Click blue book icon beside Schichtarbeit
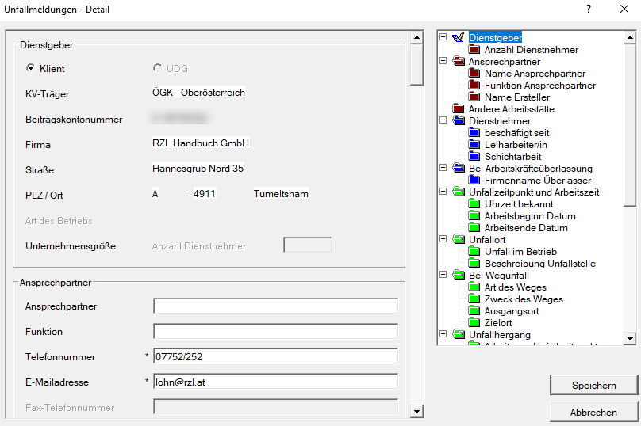The width and height of the screenshot is (641, 426). [x=474, y=156]
